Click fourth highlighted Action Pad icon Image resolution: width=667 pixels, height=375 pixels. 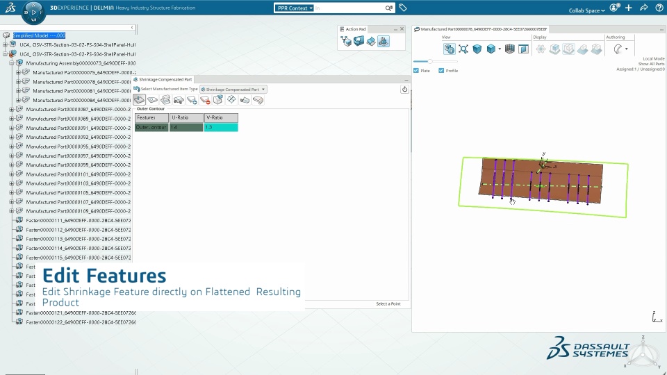(x=384, y=41)
